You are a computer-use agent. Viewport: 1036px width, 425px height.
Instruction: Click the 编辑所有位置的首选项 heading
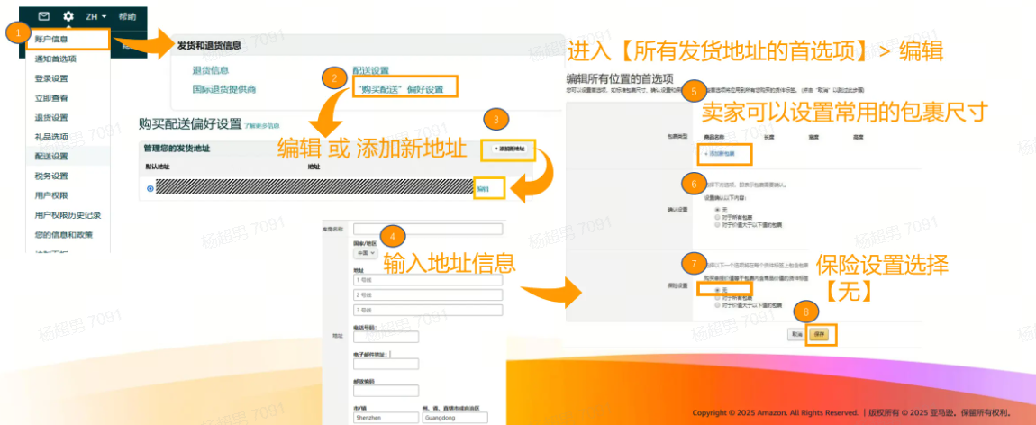pos(619,77)
